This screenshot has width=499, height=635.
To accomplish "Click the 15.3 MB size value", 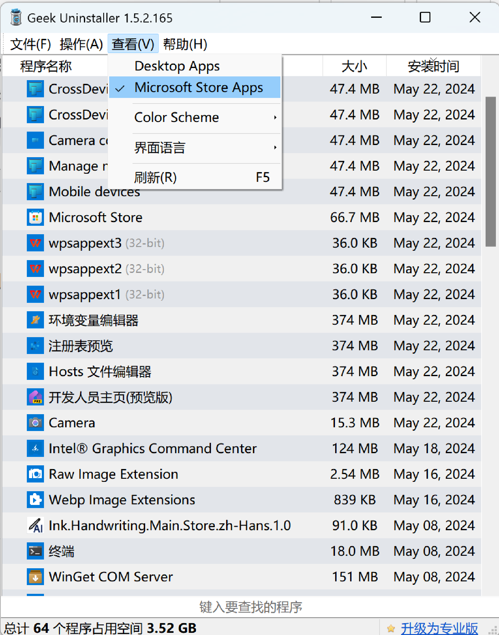I will click(355, 423).
